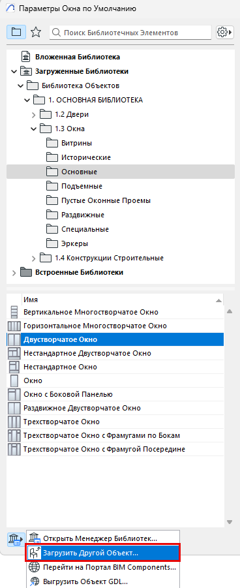Click Трехстворчатое Окно с Фрамугами по Бокам icon
Screen dimensions: 240x588
coord(14,435)
